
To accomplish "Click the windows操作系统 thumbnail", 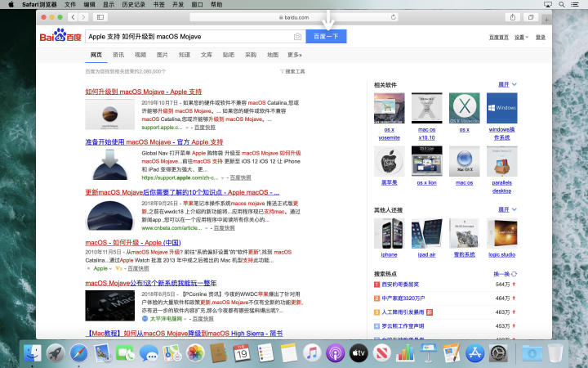I will 501,108.
